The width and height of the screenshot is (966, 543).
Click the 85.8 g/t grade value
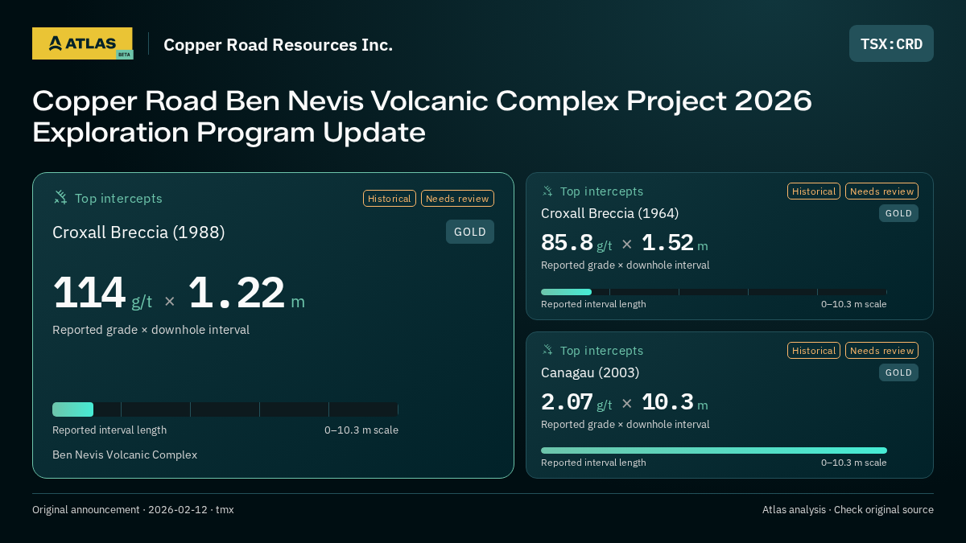pos(576,243)
